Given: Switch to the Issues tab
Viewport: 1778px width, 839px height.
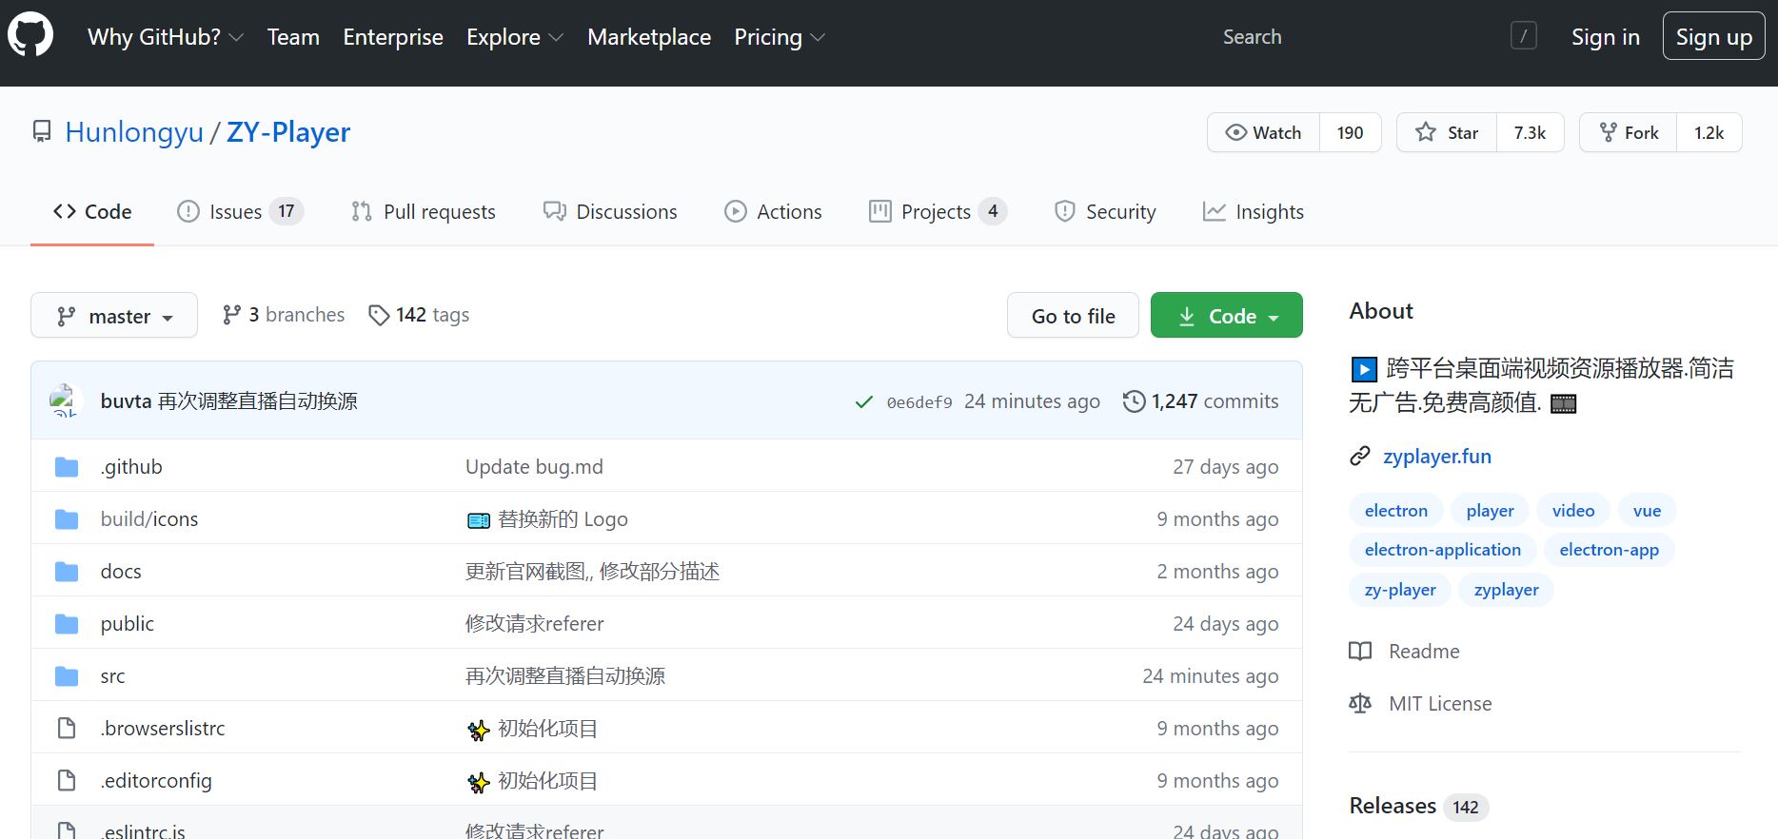Looking at the screenshot, I should (240, 212).
